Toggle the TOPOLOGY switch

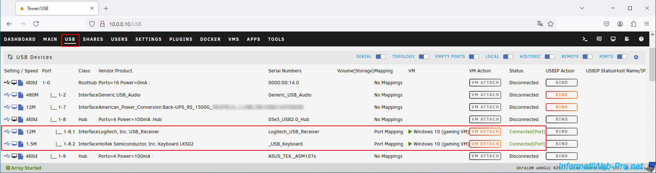coord(424,57)
